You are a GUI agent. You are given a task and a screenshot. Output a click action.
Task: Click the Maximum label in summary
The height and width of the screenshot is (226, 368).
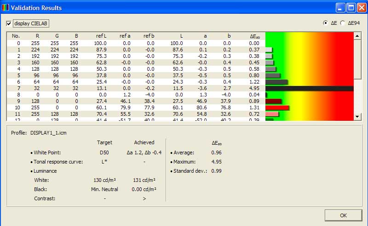tap(184, 162)
